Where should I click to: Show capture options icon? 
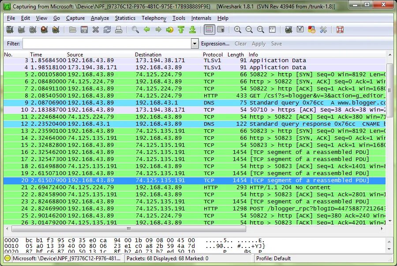pyautogui.click(x=21, y=30)
